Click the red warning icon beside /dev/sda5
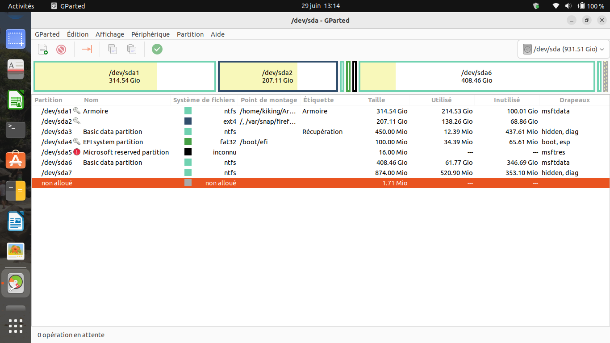This screenshot has height=343, width=610. (x=77, y=152)
